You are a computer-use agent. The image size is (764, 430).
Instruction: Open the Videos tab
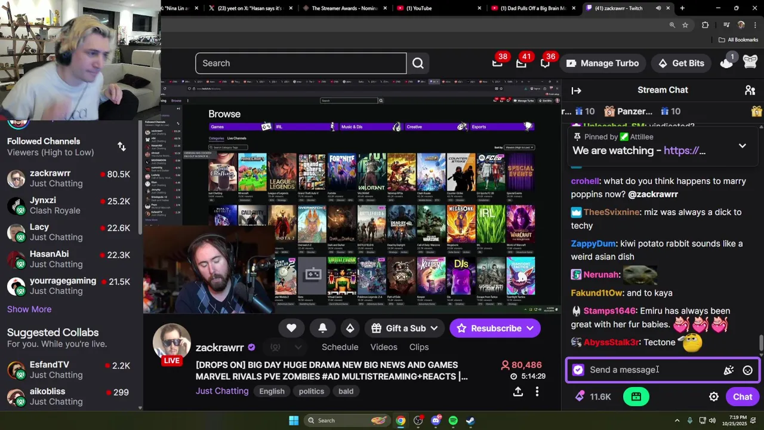[384, 347]
